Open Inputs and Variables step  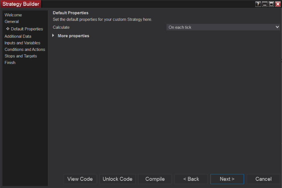click(x=22, y=43)
